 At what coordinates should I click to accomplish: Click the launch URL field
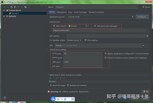pyautogui.click(x=99, y=30)
